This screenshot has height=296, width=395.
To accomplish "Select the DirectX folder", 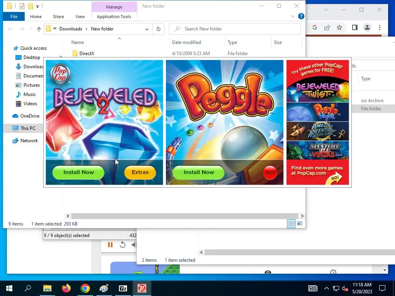I will pos(87,53).
